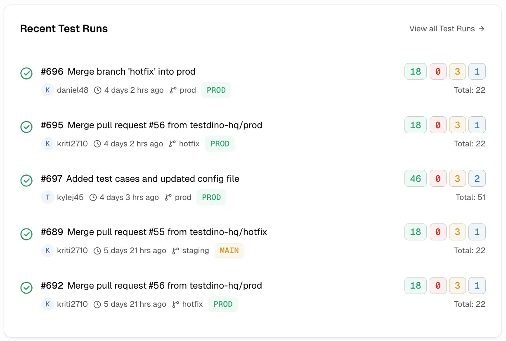
Task: Select kritI2710's avatar on run #692
Action: point(47,304)
